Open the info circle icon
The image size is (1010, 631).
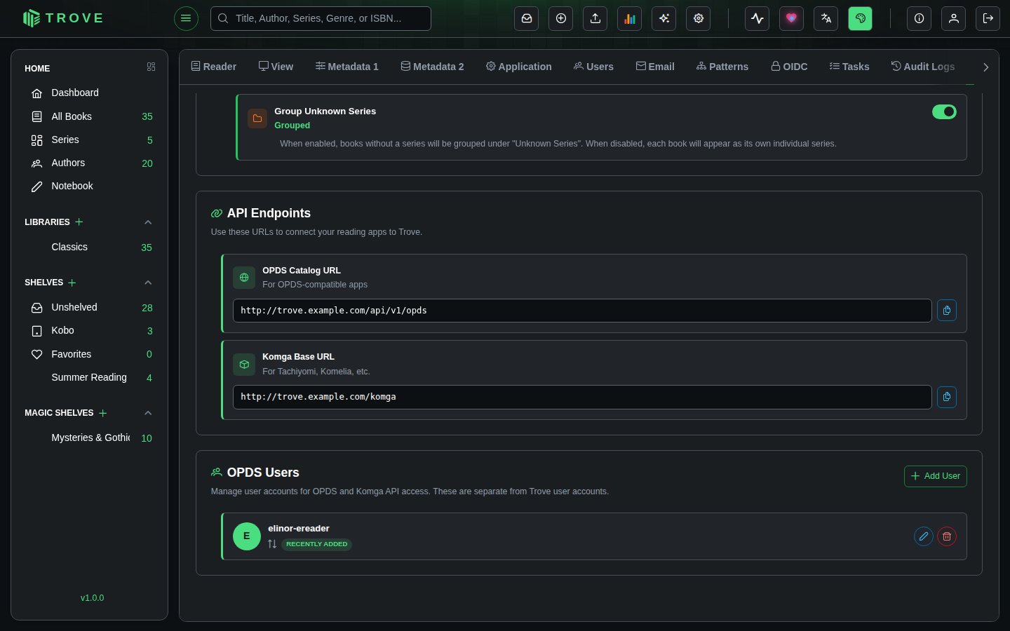[x=920, y=18]
